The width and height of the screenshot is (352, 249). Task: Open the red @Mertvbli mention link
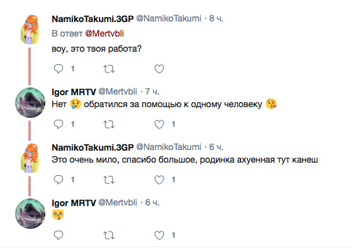105,33
